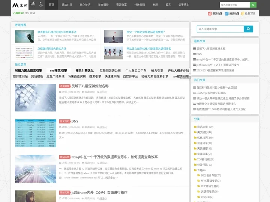Open the 美文摘抄 navigation menu
The width and height of the screenshot is (270, 202).
103,5
